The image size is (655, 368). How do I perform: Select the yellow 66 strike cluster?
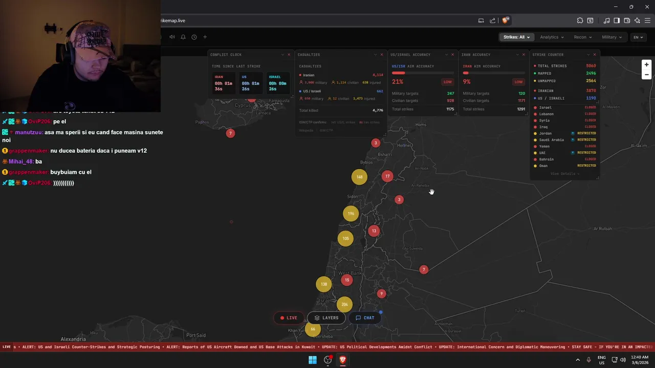point(313,329)
